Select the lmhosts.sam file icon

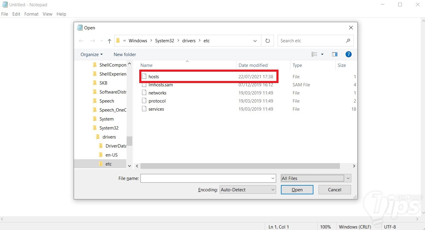pos(144,85)
